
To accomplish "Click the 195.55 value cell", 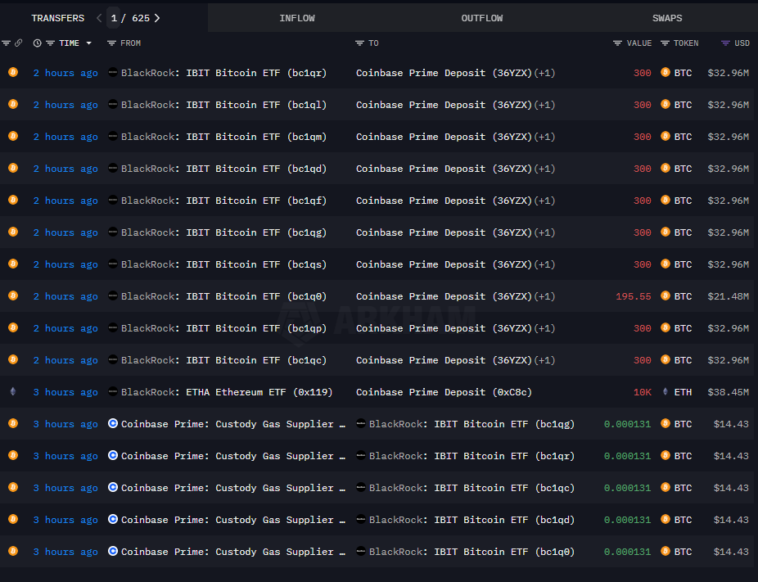I will [634, 296].
